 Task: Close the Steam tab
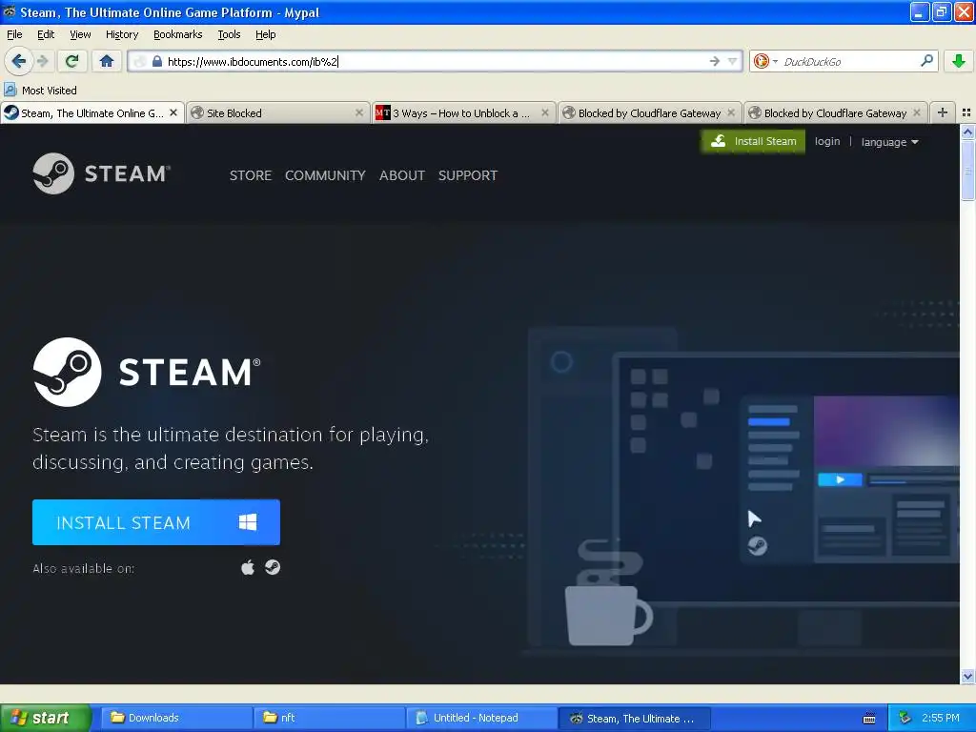coord(173,112)
